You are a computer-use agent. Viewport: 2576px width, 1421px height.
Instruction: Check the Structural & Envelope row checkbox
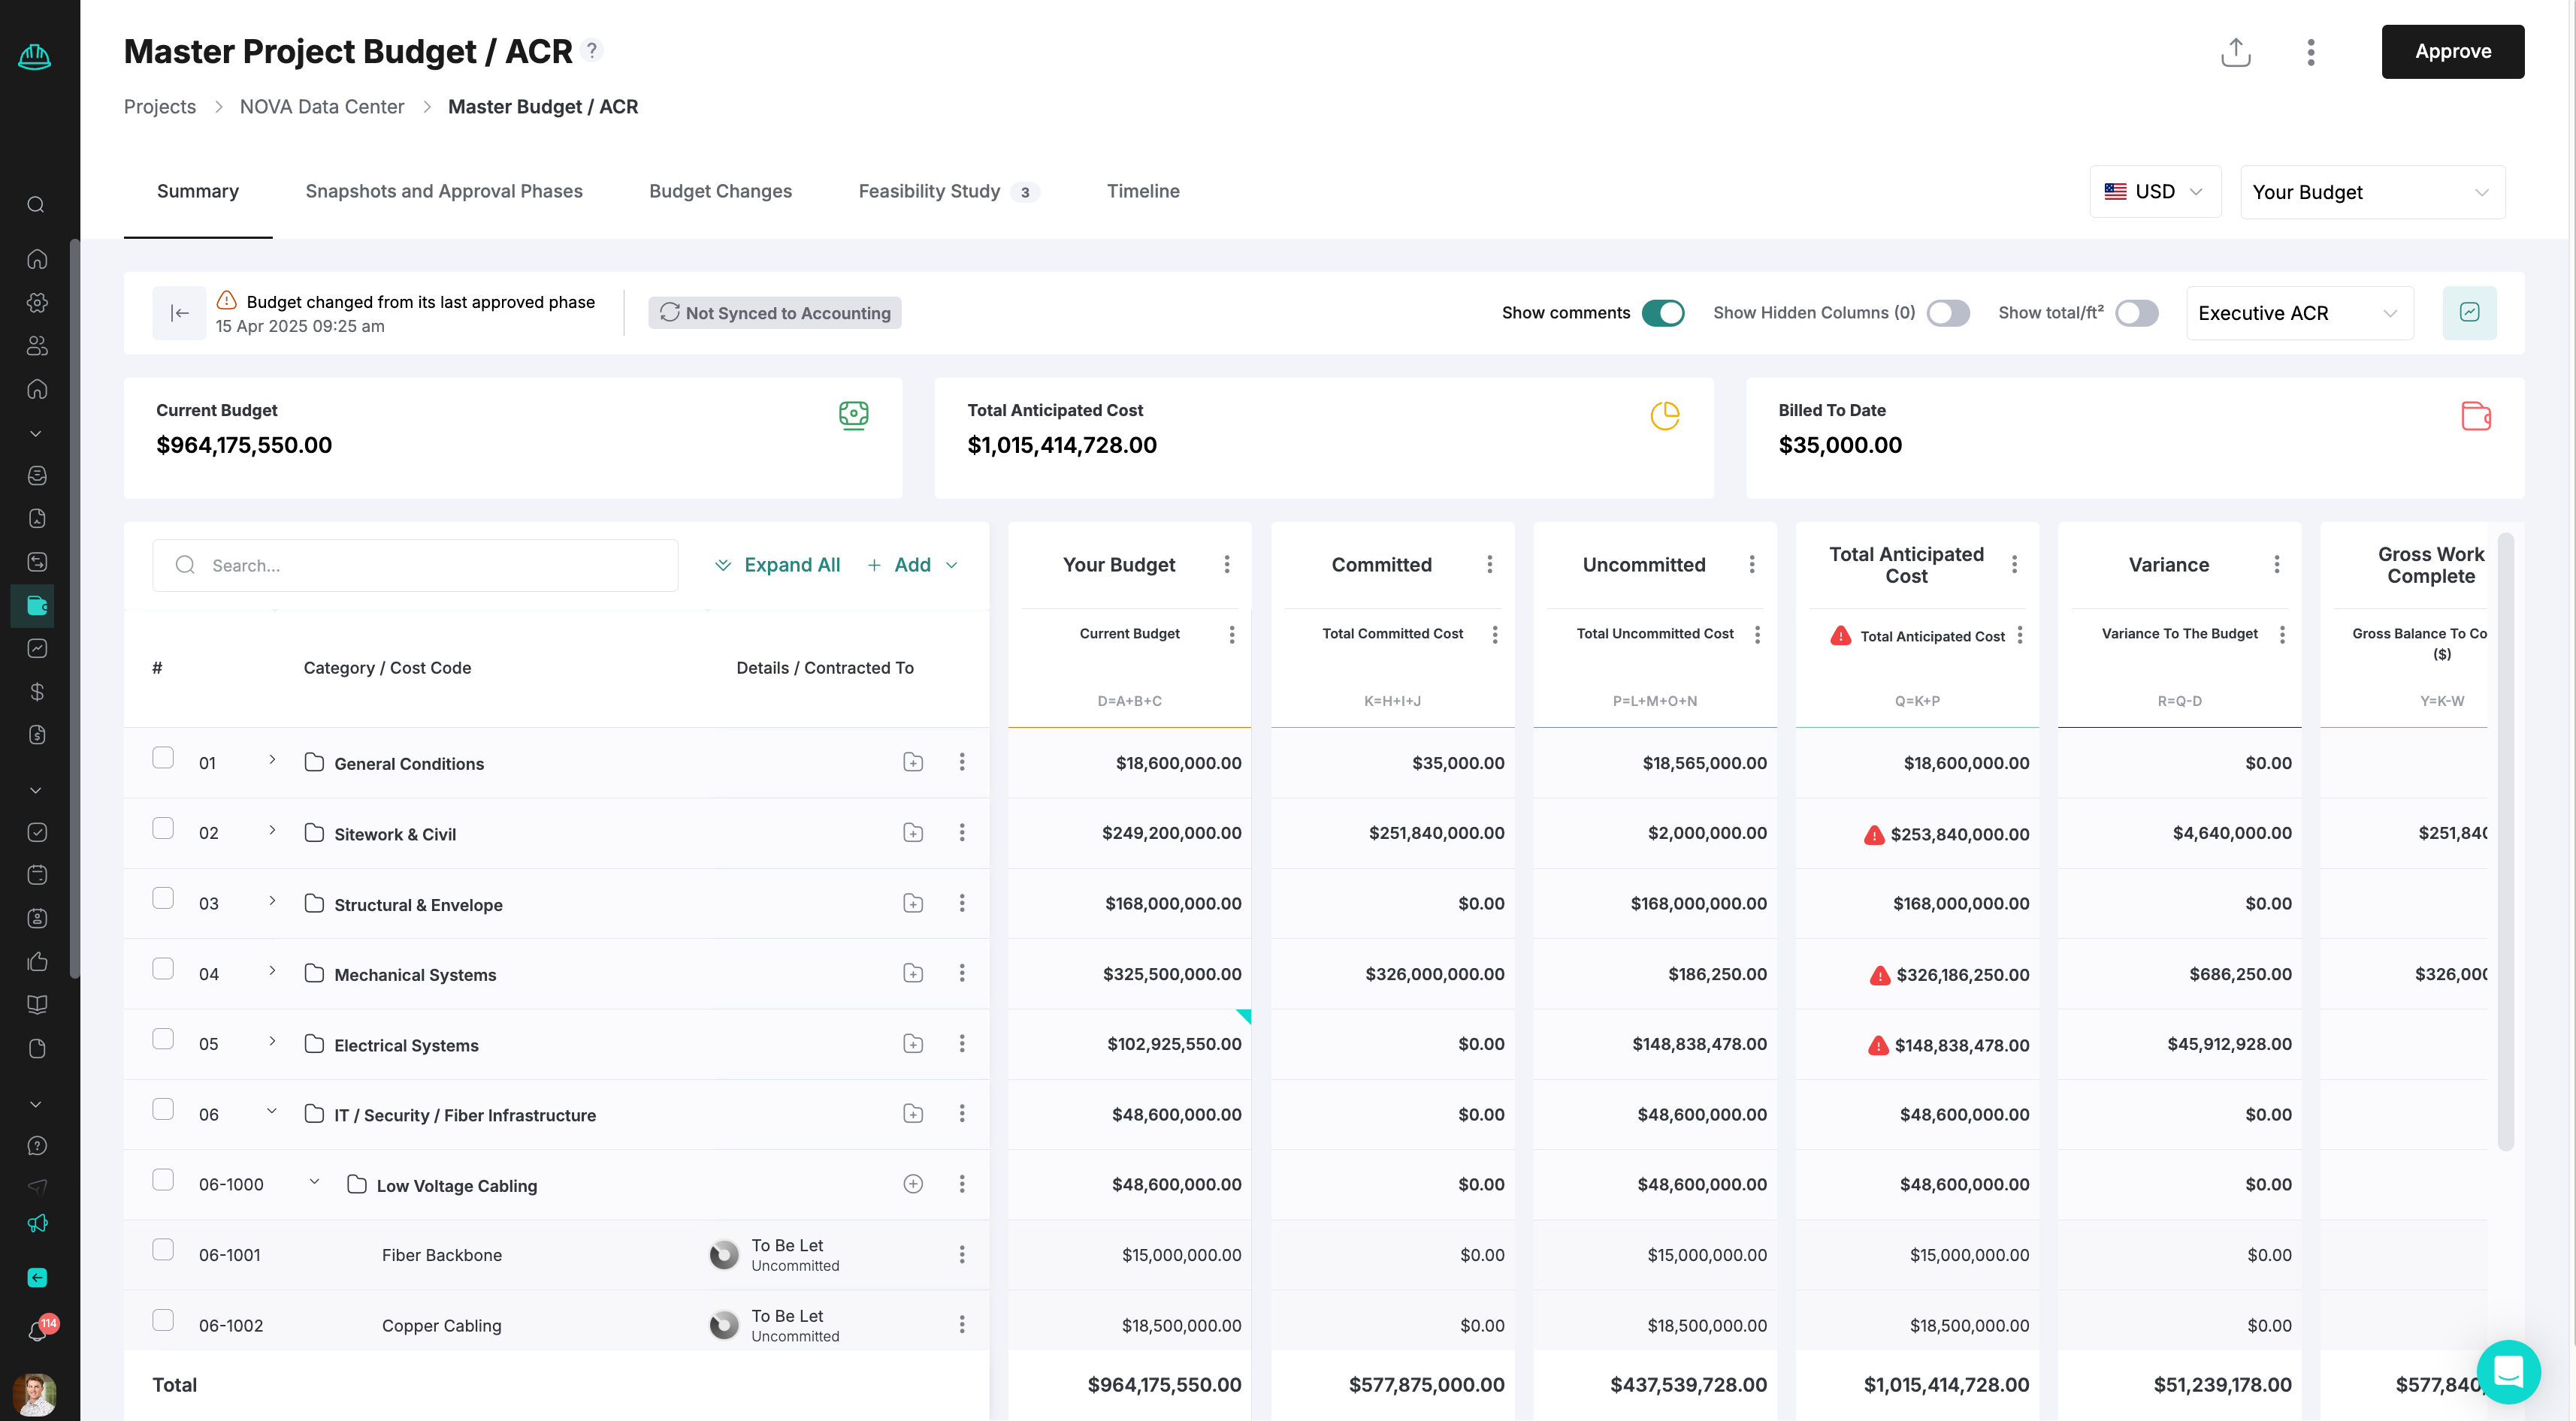[x=163, y=898]
